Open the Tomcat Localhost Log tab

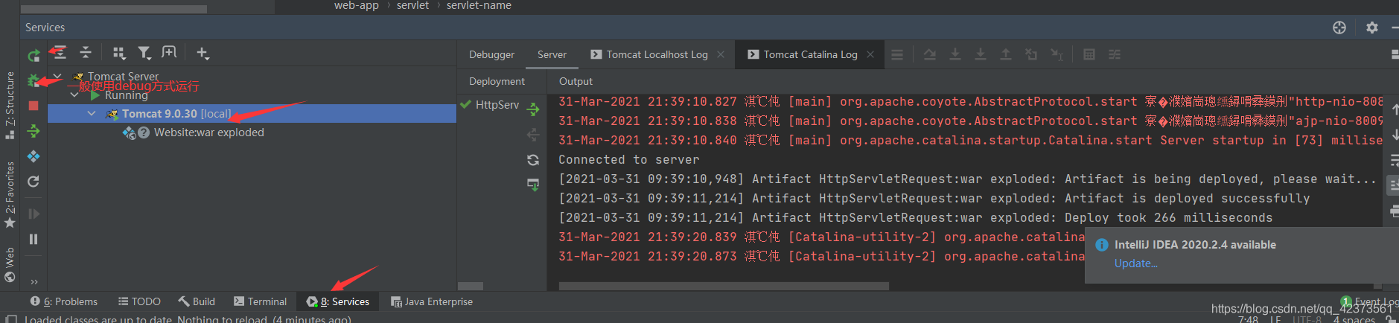click(x=657, y=54)
